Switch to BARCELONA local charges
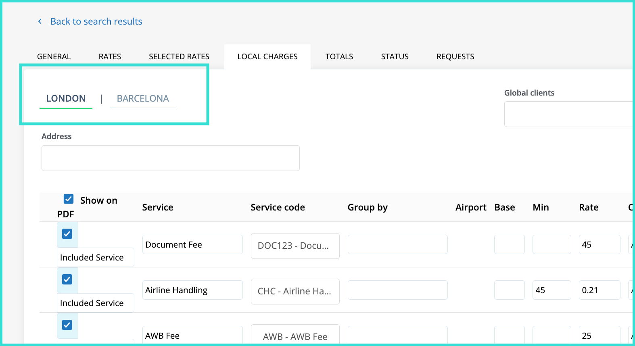Image resolution: width=635 pixels, height=346 pixels. pyautogui.click(x=143, y=98)
